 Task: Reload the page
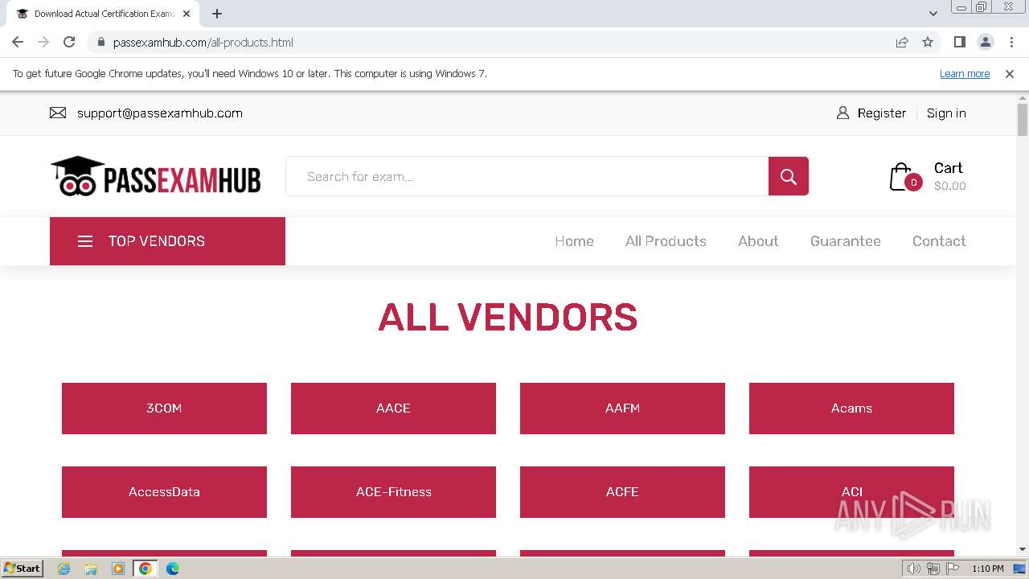tap(69, 42)
